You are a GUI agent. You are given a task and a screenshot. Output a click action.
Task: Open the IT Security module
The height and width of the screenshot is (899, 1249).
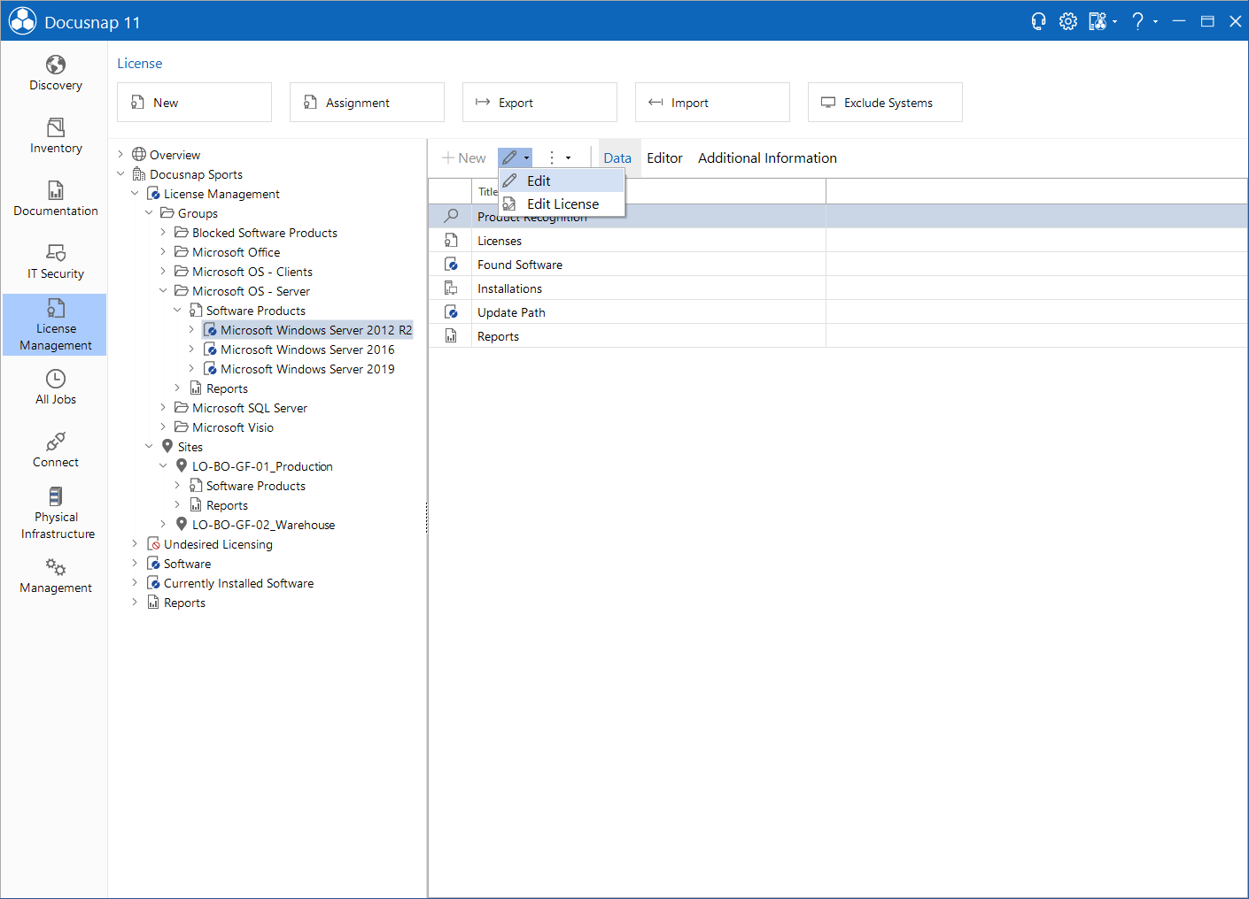click(55, 262)
